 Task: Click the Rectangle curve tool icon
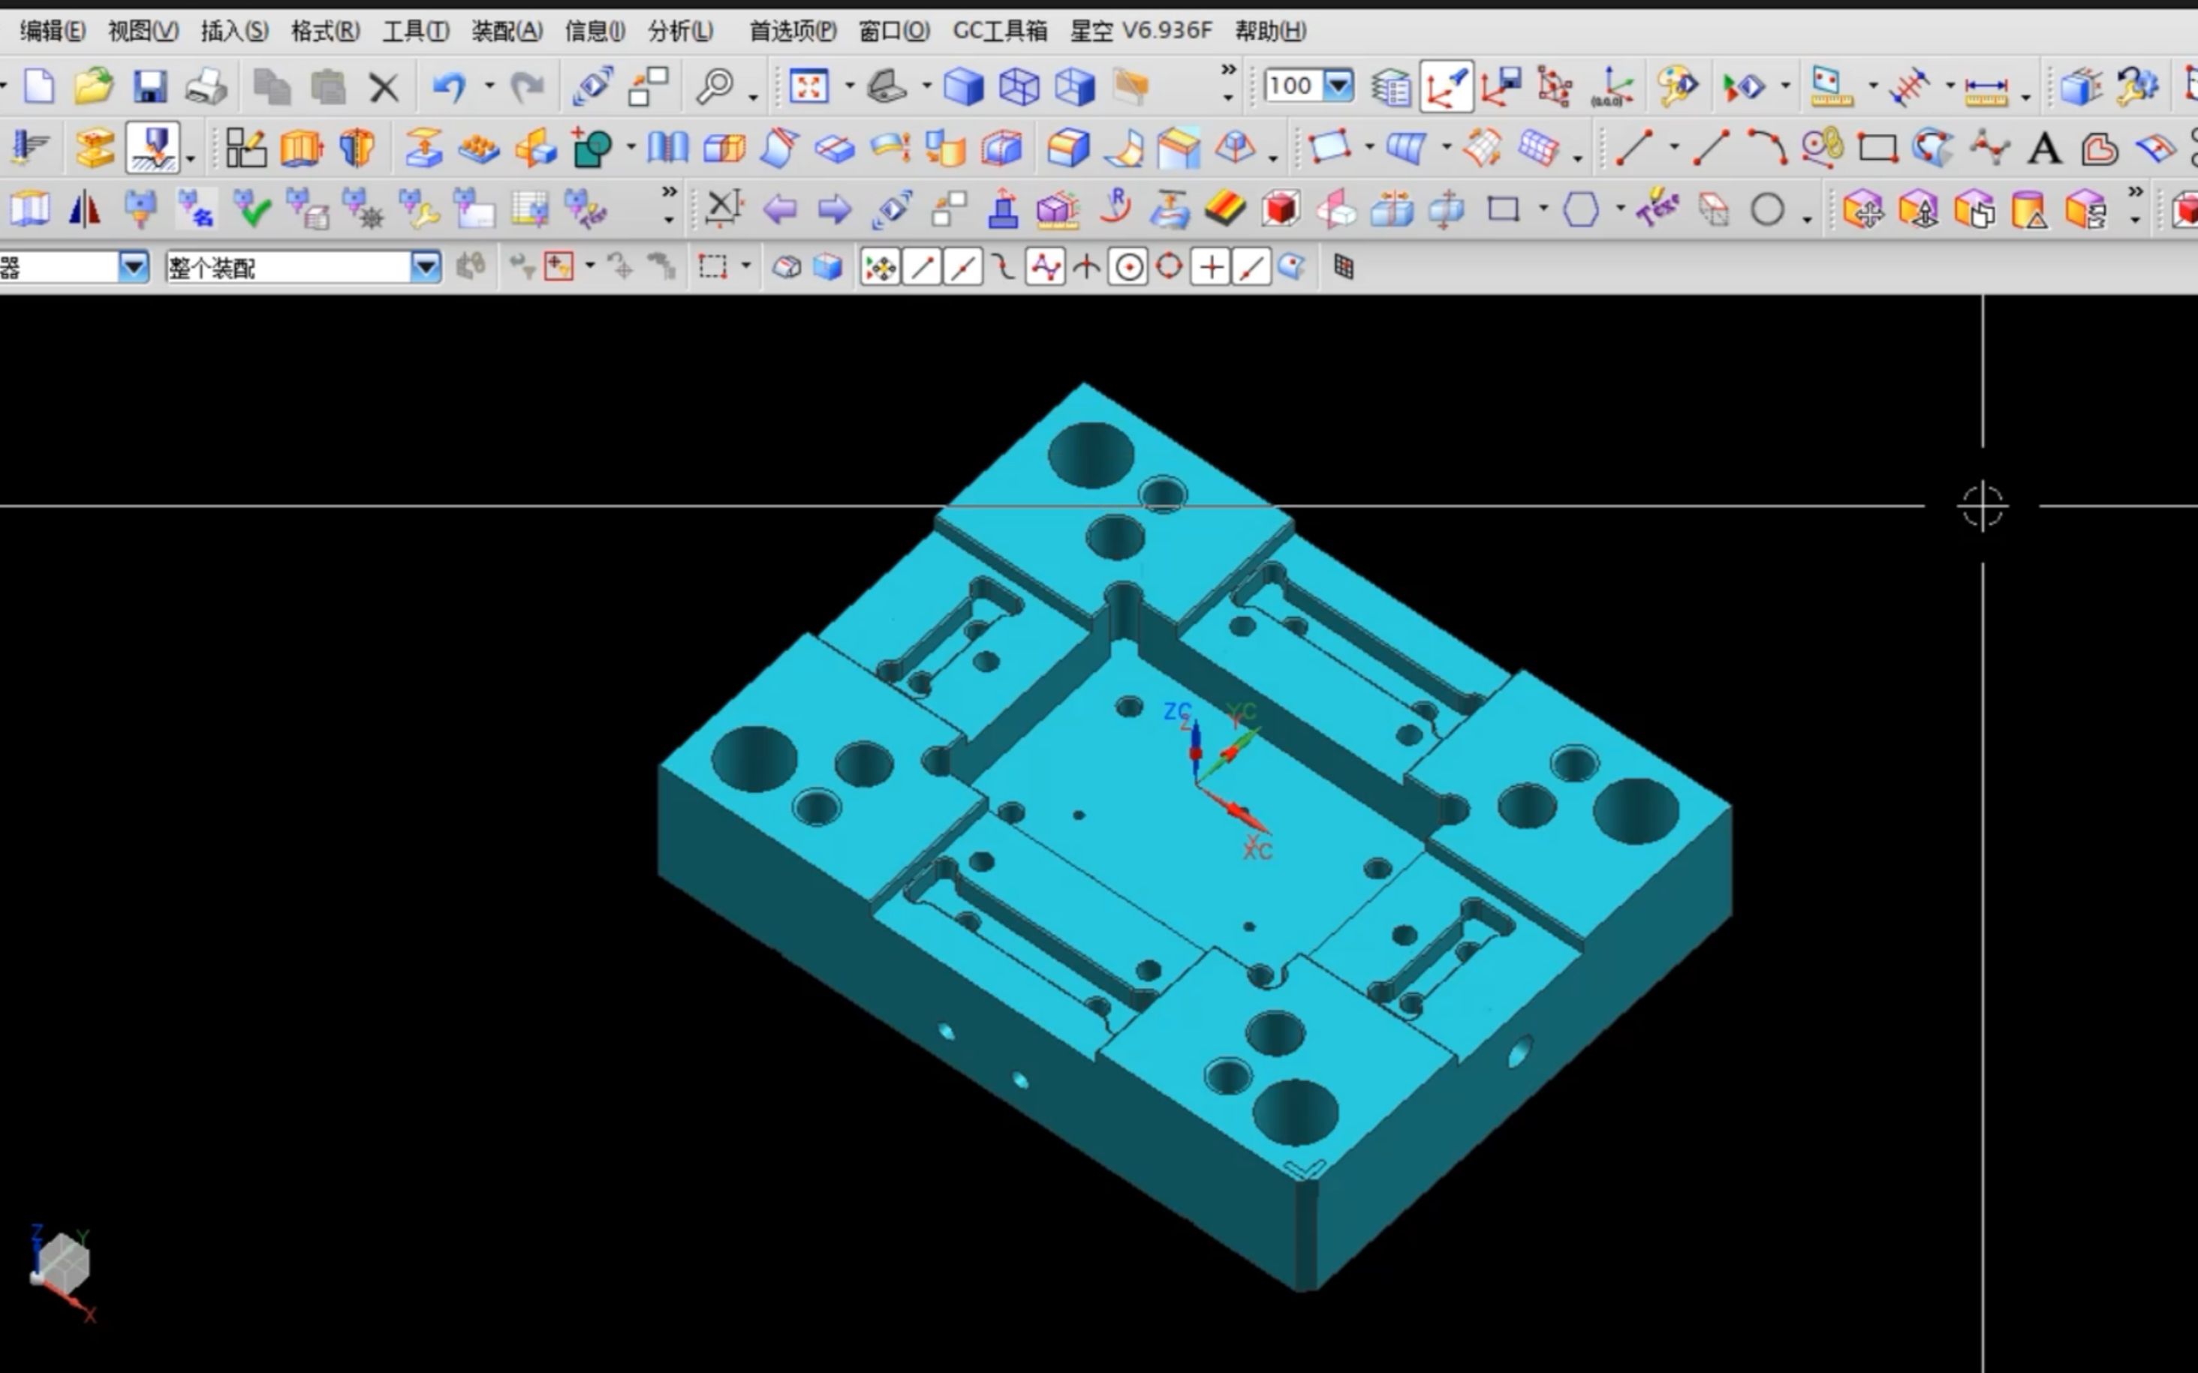[1877, 148]
